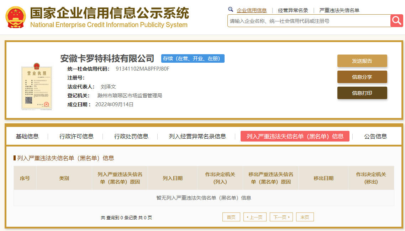The image size is (405, 231).
Task: Click the national emblem logo
Action: [16, 17]
